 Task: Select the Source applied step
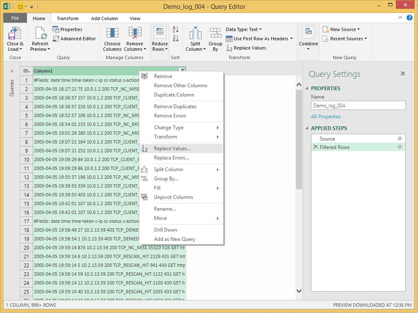pos(358,138)
